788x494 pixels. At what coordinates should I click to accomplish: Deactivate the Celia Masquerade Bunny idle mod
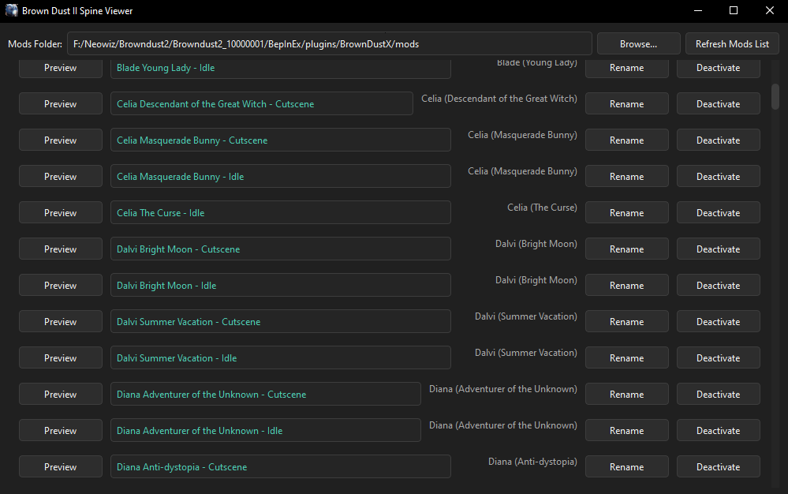tap(718, 176)
